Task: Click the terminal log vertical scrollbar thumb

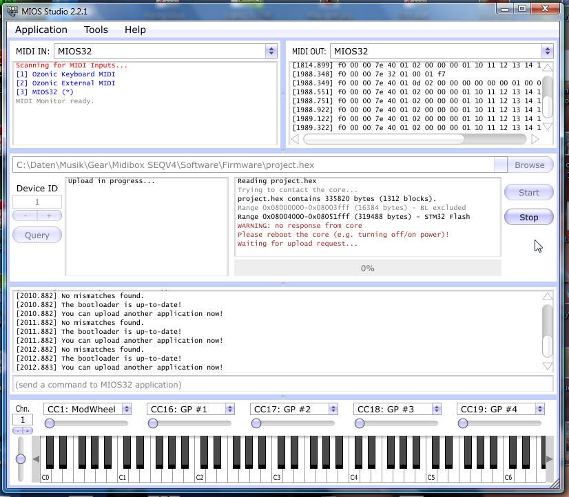Action: pyautogui.click(x=548, y=346)
